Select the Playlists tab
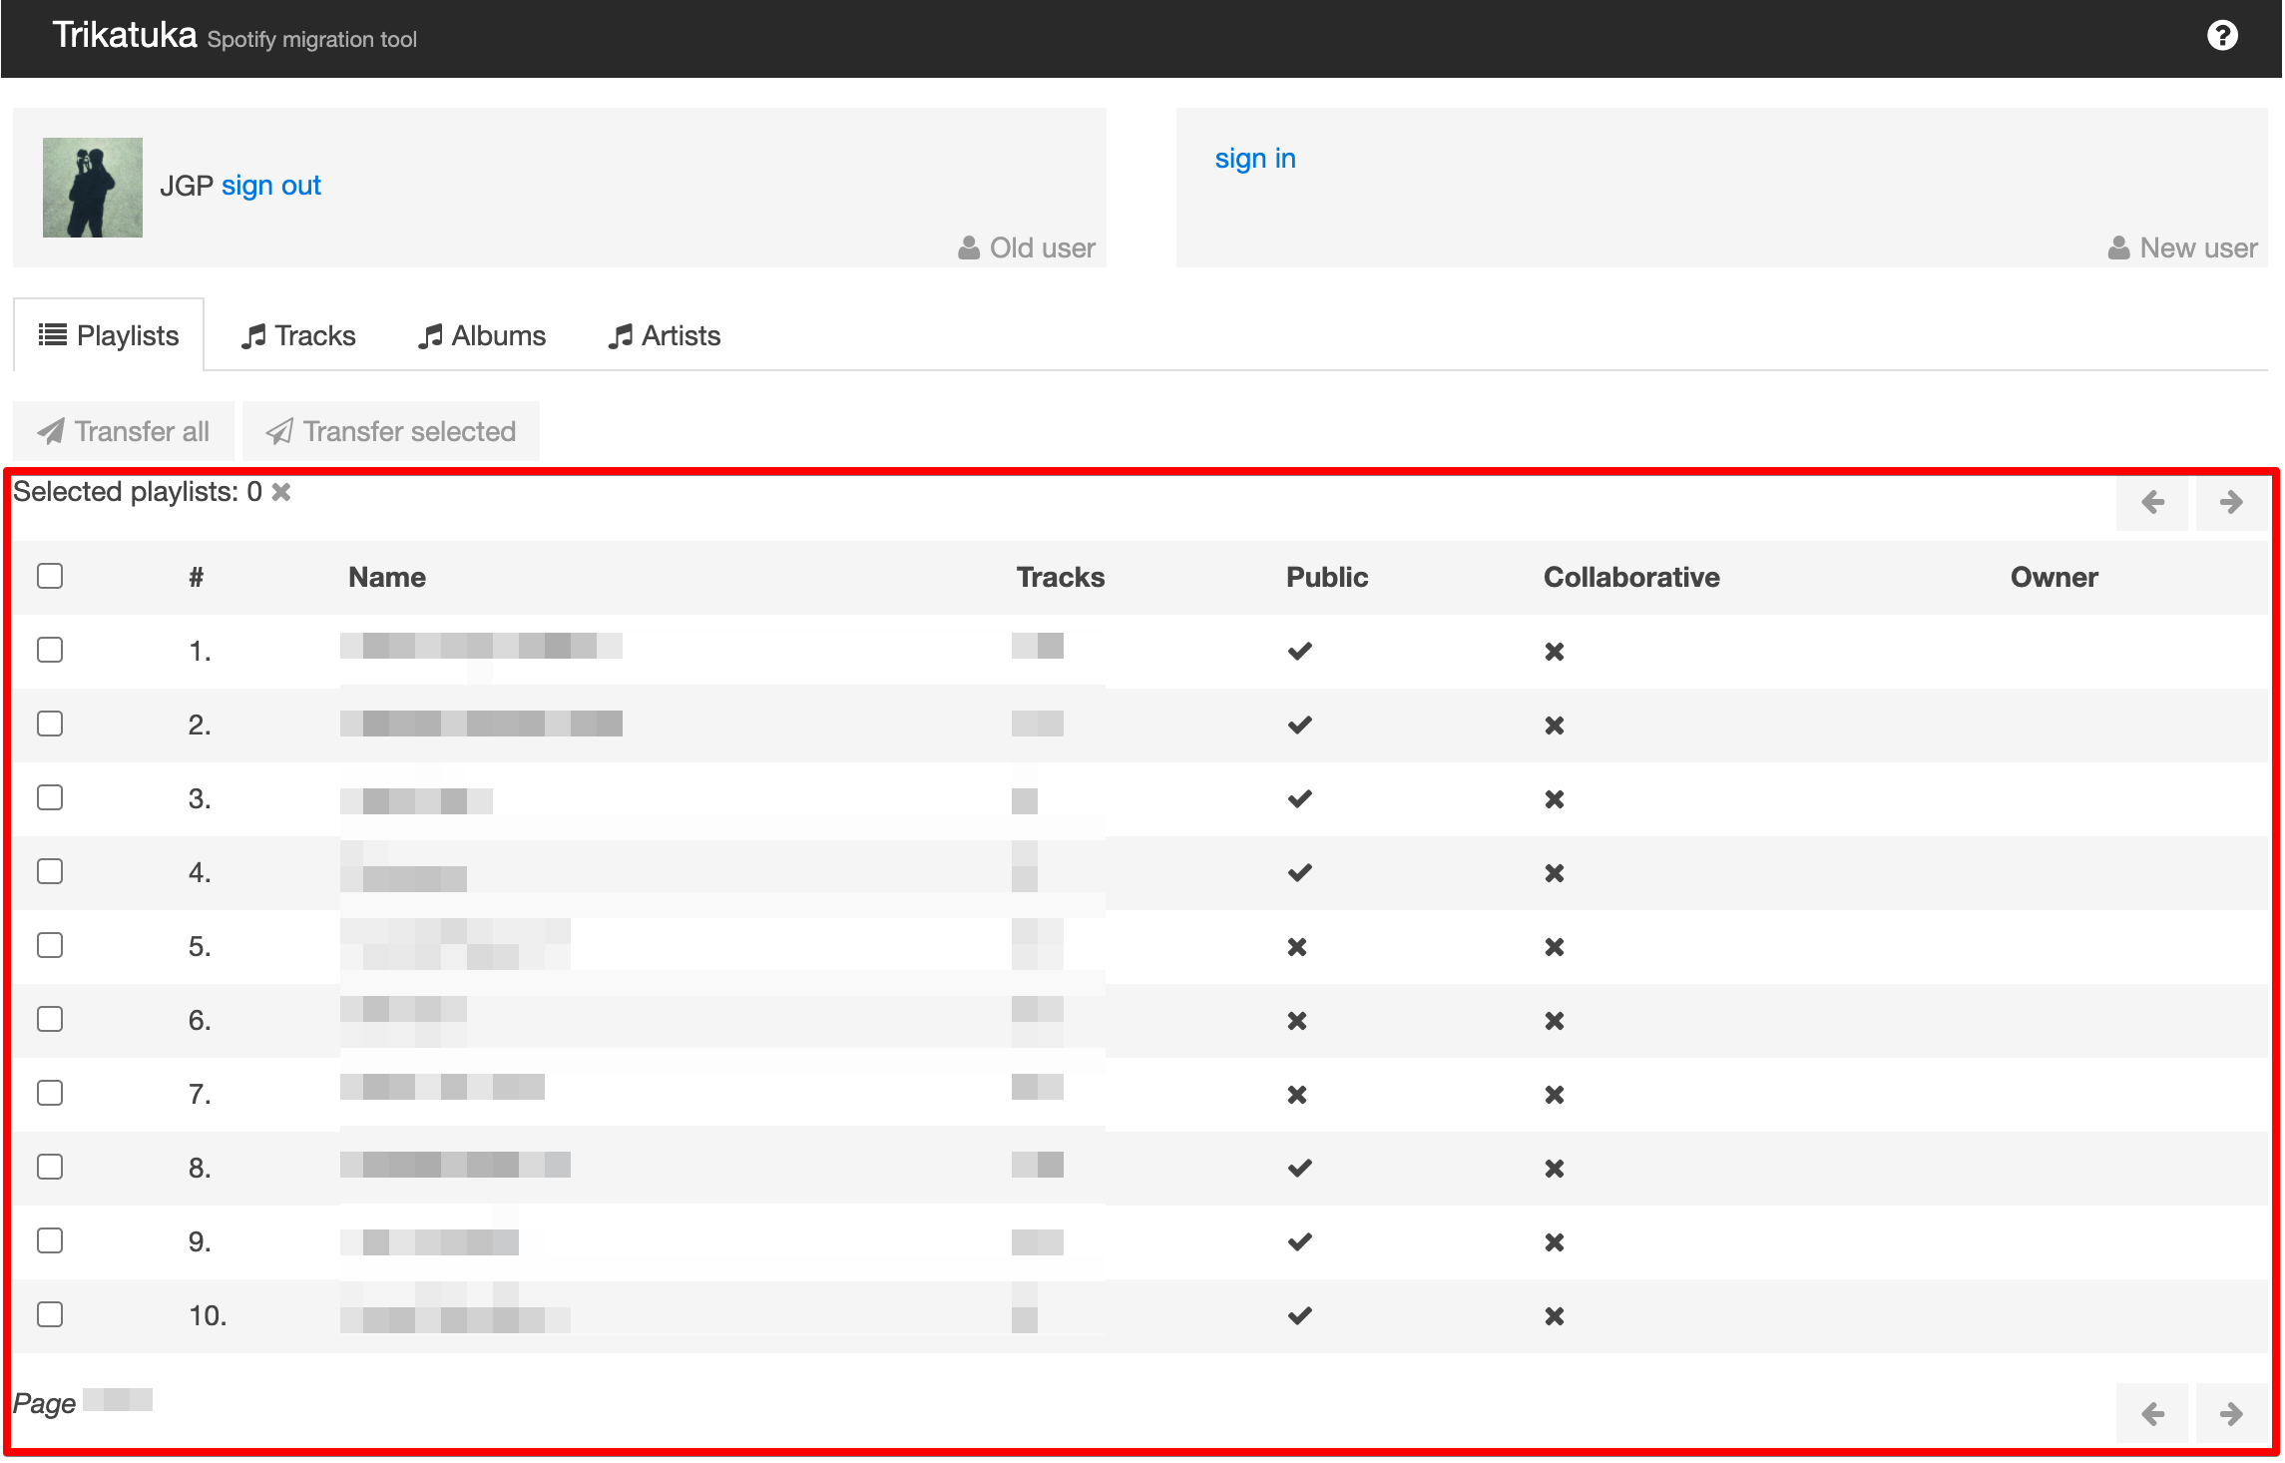 pos(109,335)
